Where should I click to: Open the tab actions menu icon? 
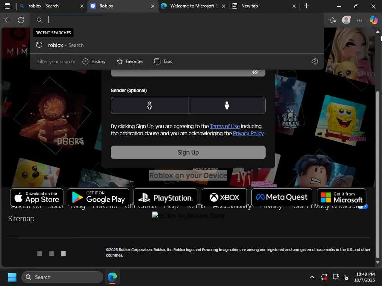7,6
